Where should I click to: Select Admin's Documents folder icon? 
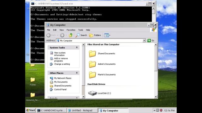pos(92,64)
